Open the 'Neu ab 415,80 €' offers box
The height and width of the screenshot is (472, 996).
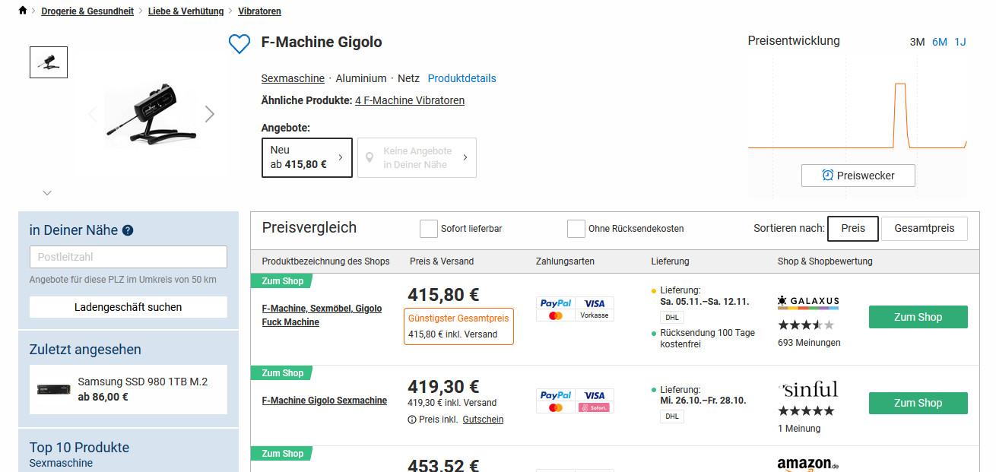click(306, 157)
